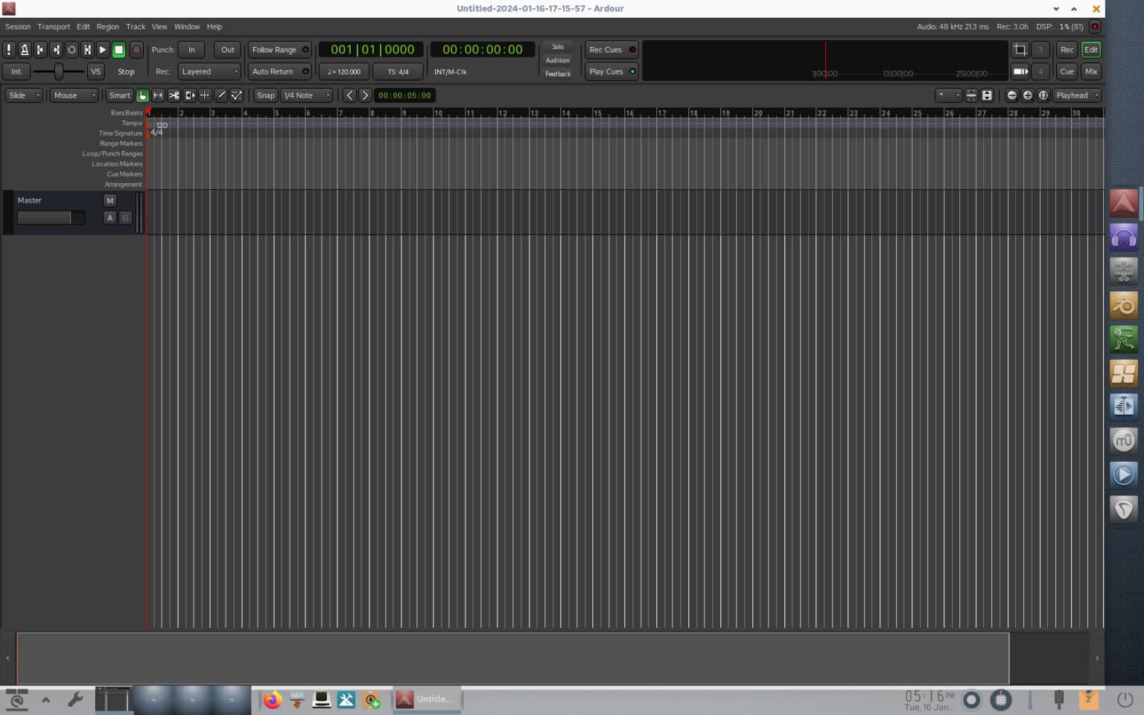Viewport: 1144px width, 715px height.
Task: Select the Smart grab mode tool
Action: [119, 95]
